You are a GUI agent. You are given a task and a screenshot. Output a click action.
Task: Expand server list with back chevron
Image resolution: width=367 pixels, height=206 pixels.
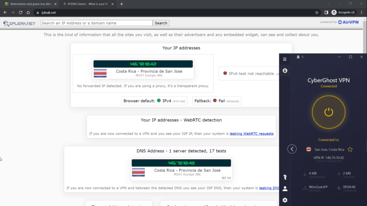292,149
